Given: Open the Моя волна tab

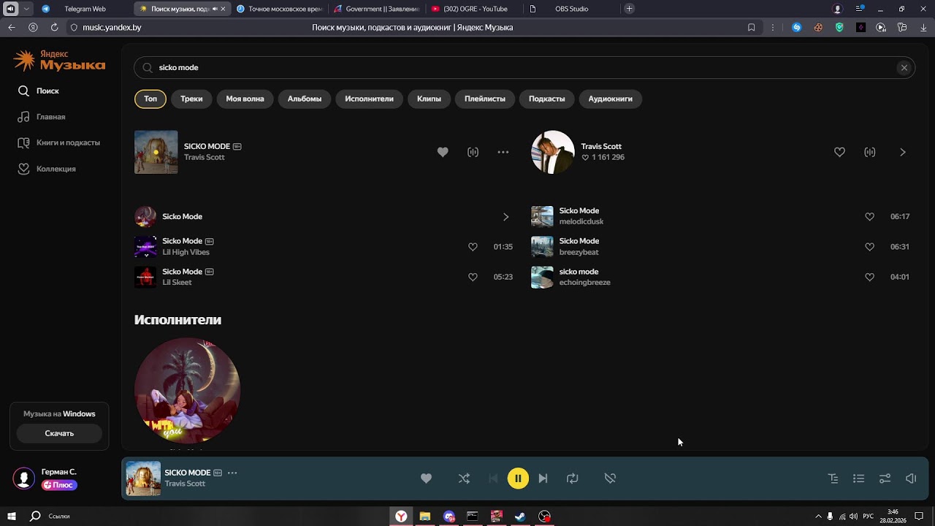Looking at the screenshot, I should pos(245,99).
